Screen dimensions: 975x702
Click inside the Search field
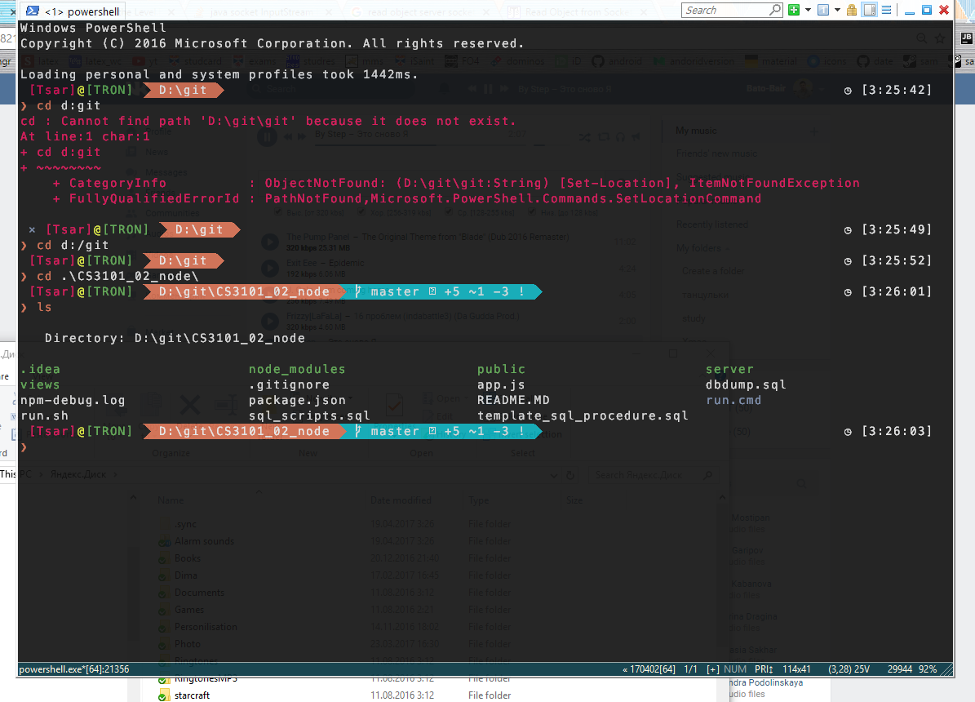(x=725, y=10)
